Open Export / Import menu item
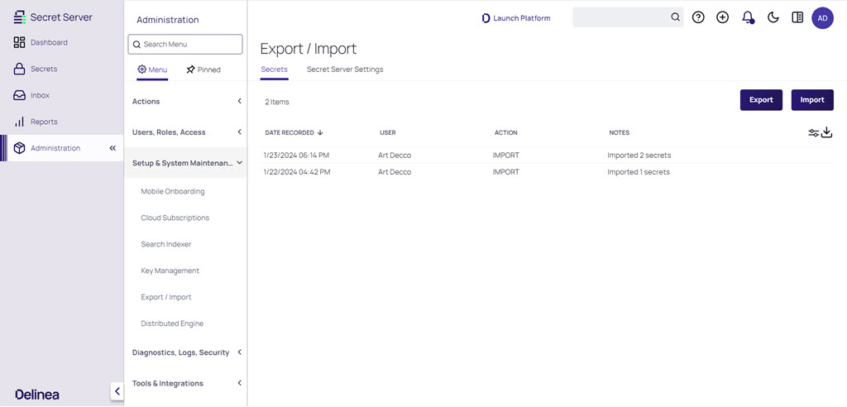The width and height of the screenshot is (847, 407). (166, 297)
